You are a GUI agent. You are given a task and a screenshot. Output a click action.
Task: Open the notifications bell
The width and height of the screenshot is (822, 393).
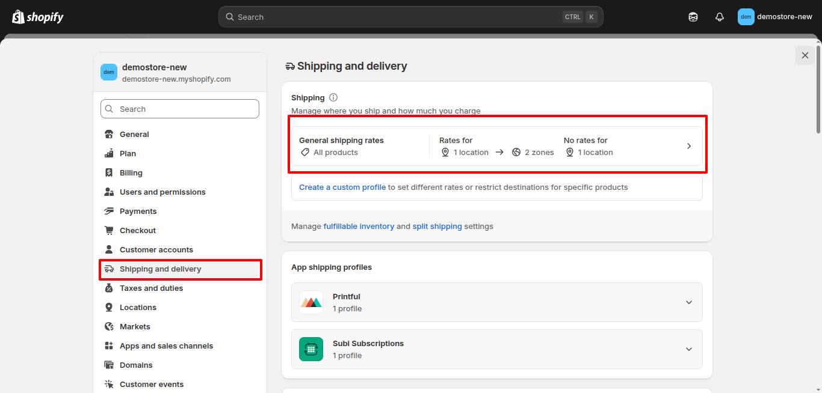(719, 17)
